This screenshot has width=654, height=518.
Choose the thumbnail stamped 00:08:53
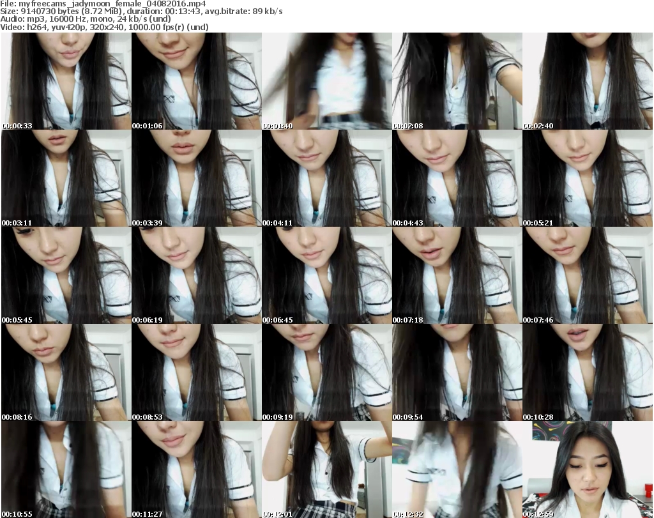(x=197, y=372)
